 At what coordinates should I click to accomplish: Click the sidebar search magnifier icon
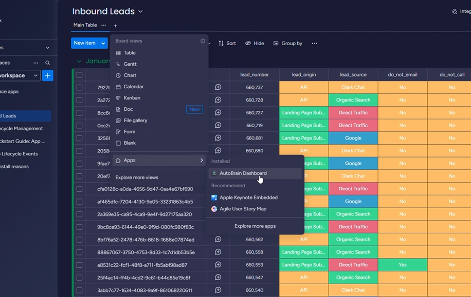[48, 63]
